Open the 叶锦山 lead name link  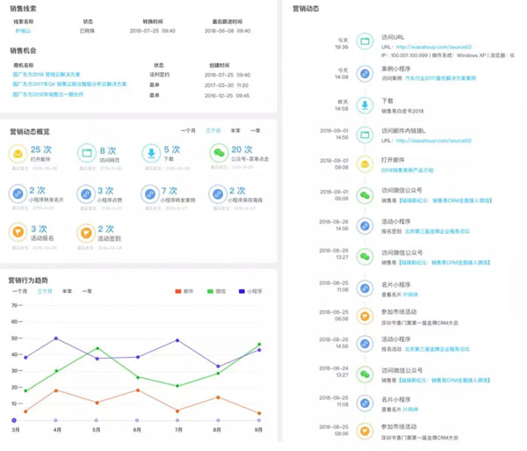24,31
